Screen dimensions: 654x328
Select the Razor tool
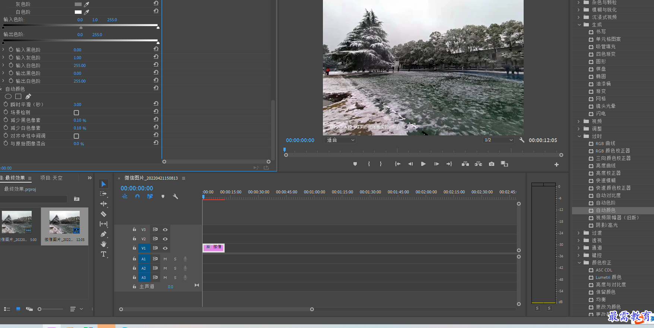[x=104, y=214]
